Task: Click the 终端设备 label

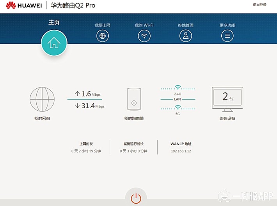Action: [227, 118]
